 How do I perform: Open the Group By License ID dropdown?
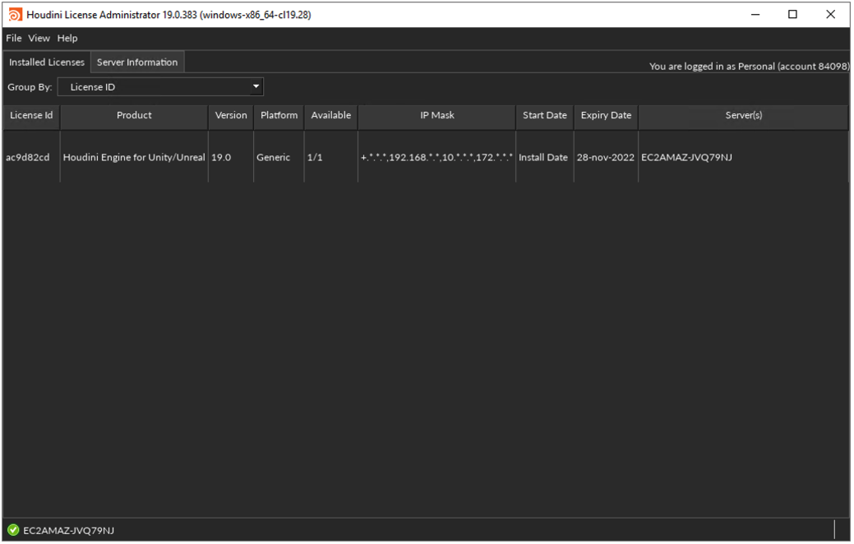click(x=160, y=87)
